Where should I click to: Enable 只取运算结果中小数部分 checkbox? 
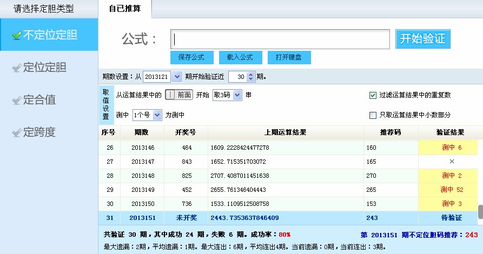[372, 115]
